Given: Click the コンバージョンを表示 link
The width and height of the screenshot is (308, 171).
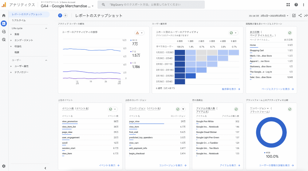Looking at the screenshot, I should pyautogui.click(x=173, y=165).
